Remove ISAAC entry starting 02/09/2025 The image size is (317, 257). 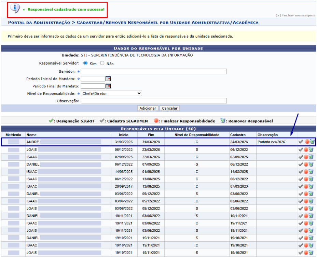pyautogui.click(x=312, y=157)
